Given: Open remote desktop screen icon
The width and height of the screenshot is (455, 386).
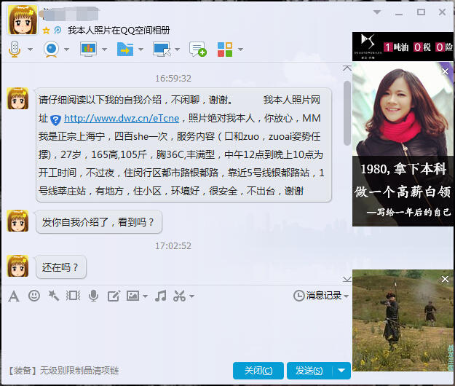Looking at the screenshot, I should [x=161, y=49].
